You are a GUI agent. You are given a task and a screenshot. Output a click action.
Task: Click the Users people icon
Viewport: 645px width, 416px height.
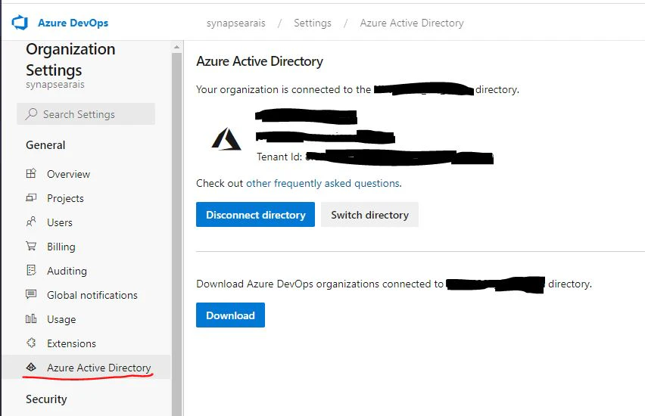[x=31, y=222]
